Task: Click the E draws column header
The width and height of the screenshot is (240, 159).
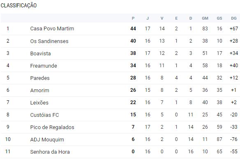Action: [x=176, y=18]
